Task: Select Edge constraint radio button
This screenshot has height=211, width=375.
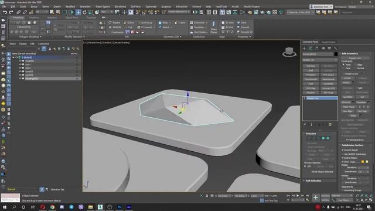Action: point(355,64)
